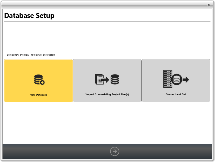The height and width of the screenshot is (162, 215).
Task: Click the "Import from existing Project files(s)" label
Action: [x=107, y=95]
